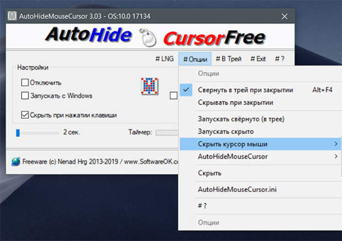Close the AutoHideMouseCursor window
The width and height of the screenshot is (342, 241).
click(285, 17)
